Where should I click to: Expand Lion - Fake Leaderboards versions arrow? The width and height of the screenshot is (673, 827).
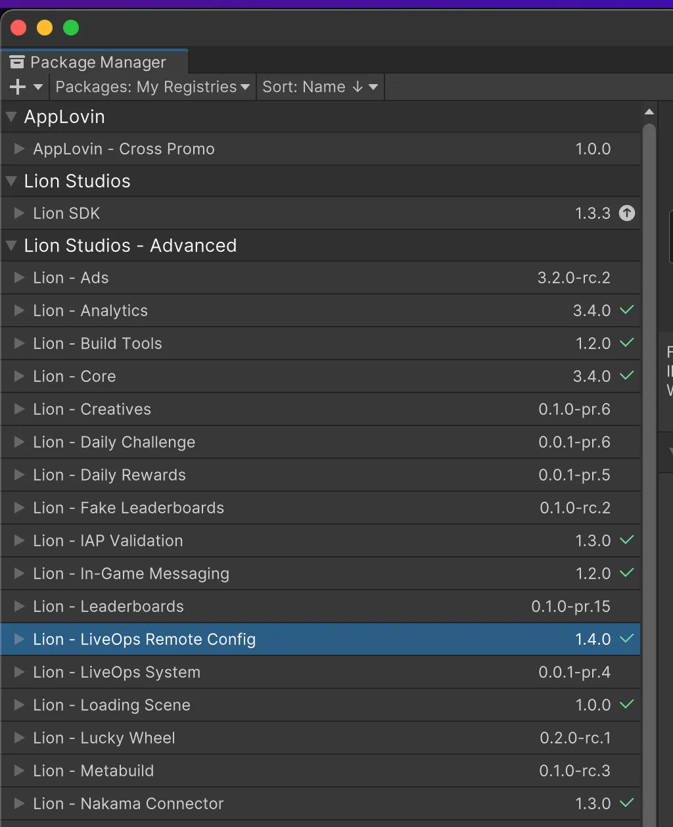click(20, 508)
